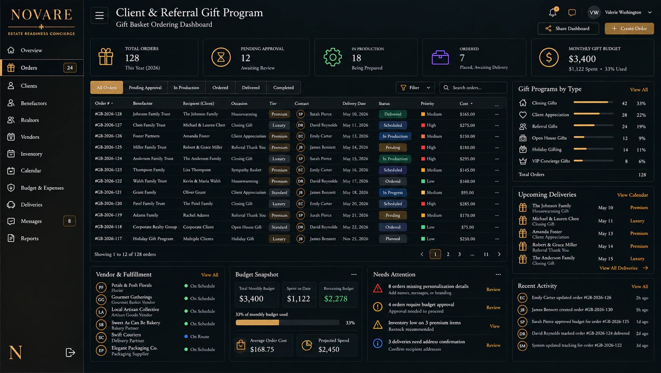The height and width of the screenshot is (373, 661).
Task: Open Needs Attention more options
Action: (498, 274)
